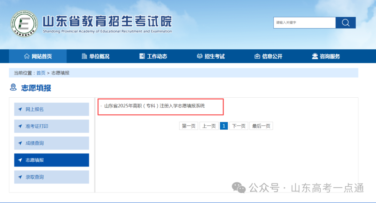This screenshot has width=376, height=203.
Task: Select 准考证打印 in the left sidebar
Action: [x=37, y=126]
